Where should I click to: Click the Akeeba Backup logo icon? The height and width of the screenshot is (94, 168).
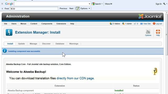[155, 71]
